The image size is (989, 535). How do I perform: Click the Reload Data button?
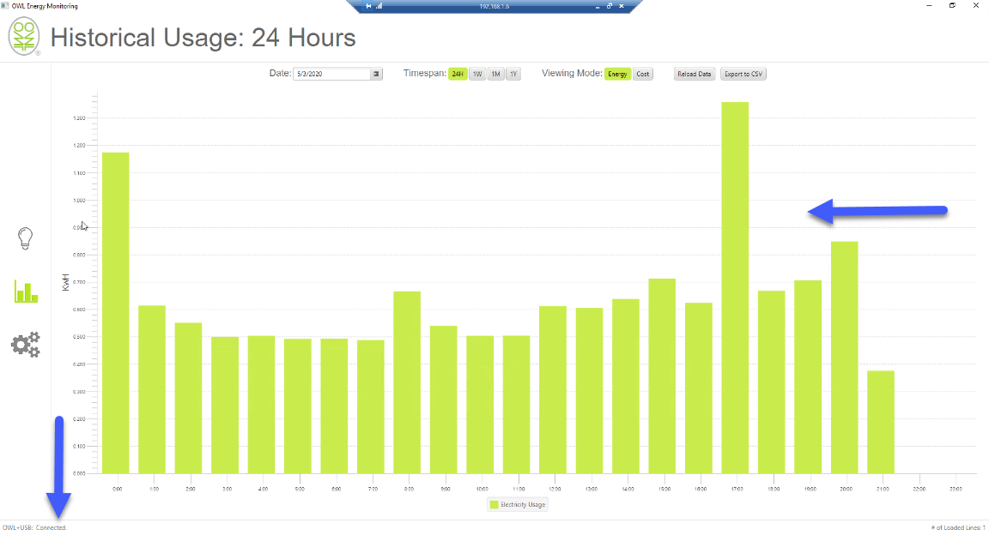(x=694, y=74)
